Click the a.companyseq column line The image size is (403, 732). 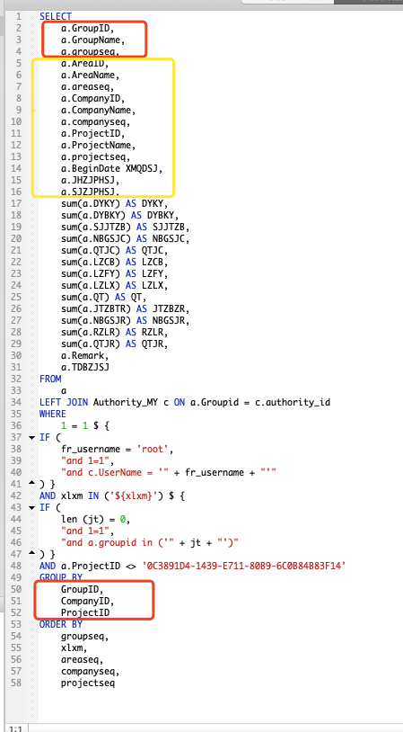coord(96,121)
